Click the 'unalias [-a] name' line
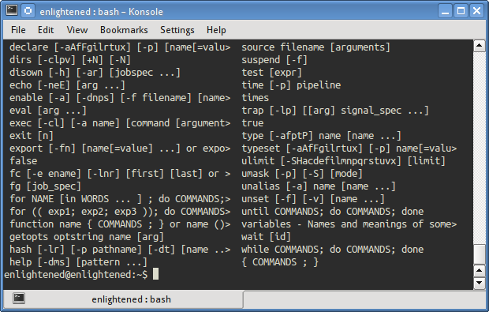The image size is (489, 312). pyautogui.click(x=319, y=186)
